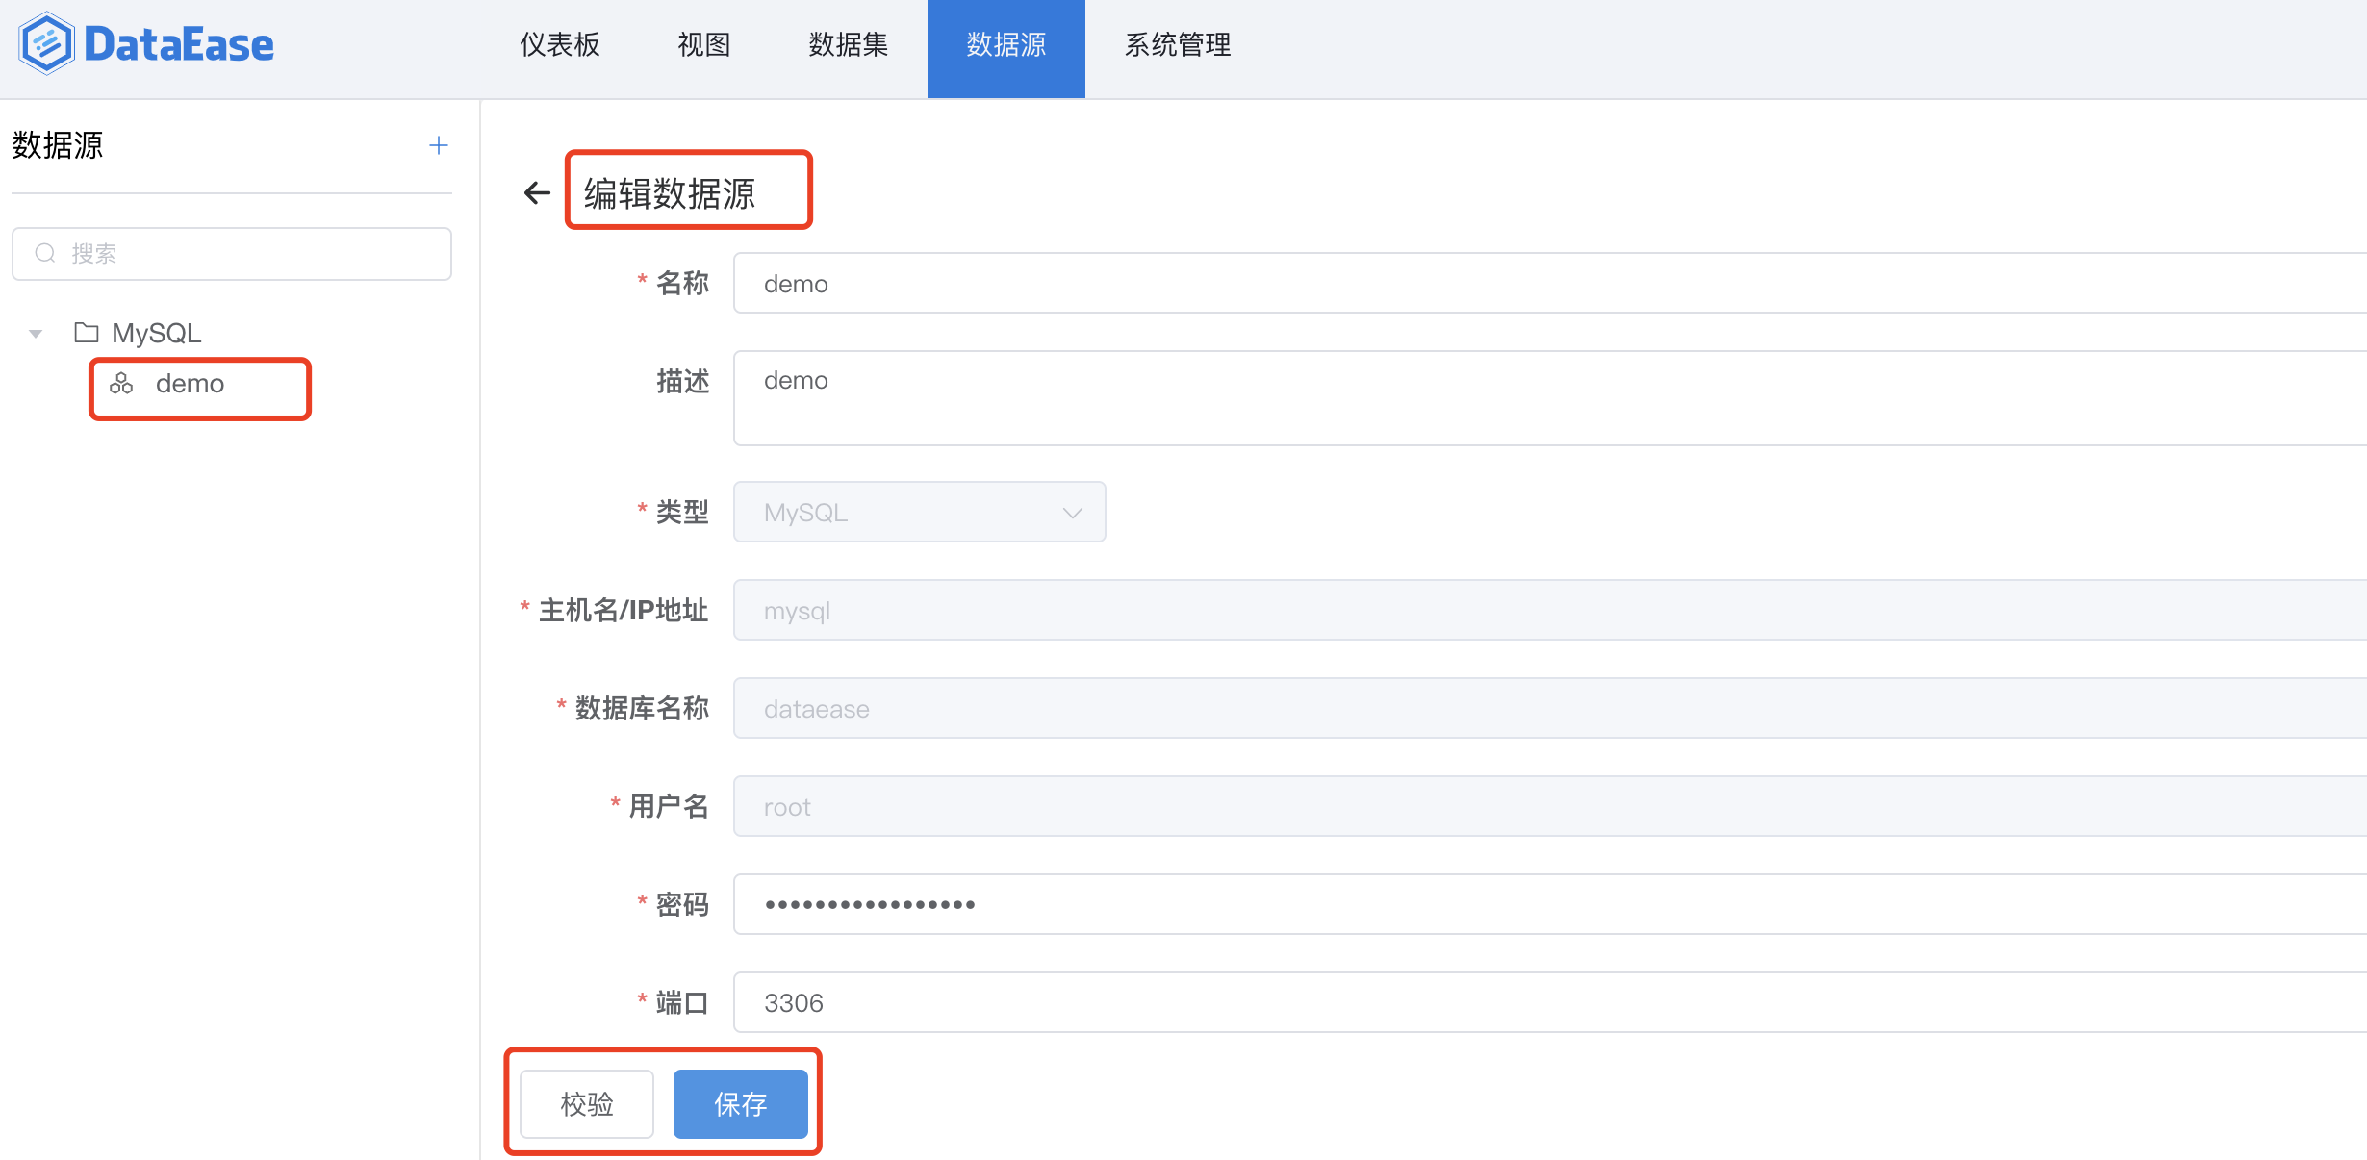Click the search magnifier icon in sidebar

(x=44, y=253)
